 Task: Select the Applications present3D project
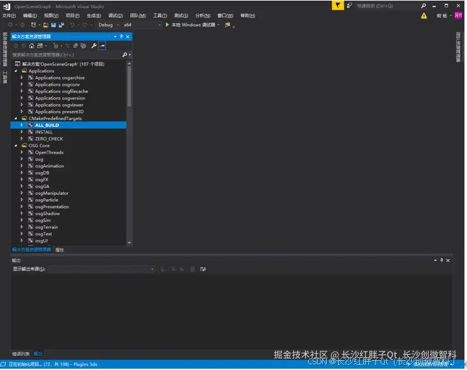[x=59, y=112]
